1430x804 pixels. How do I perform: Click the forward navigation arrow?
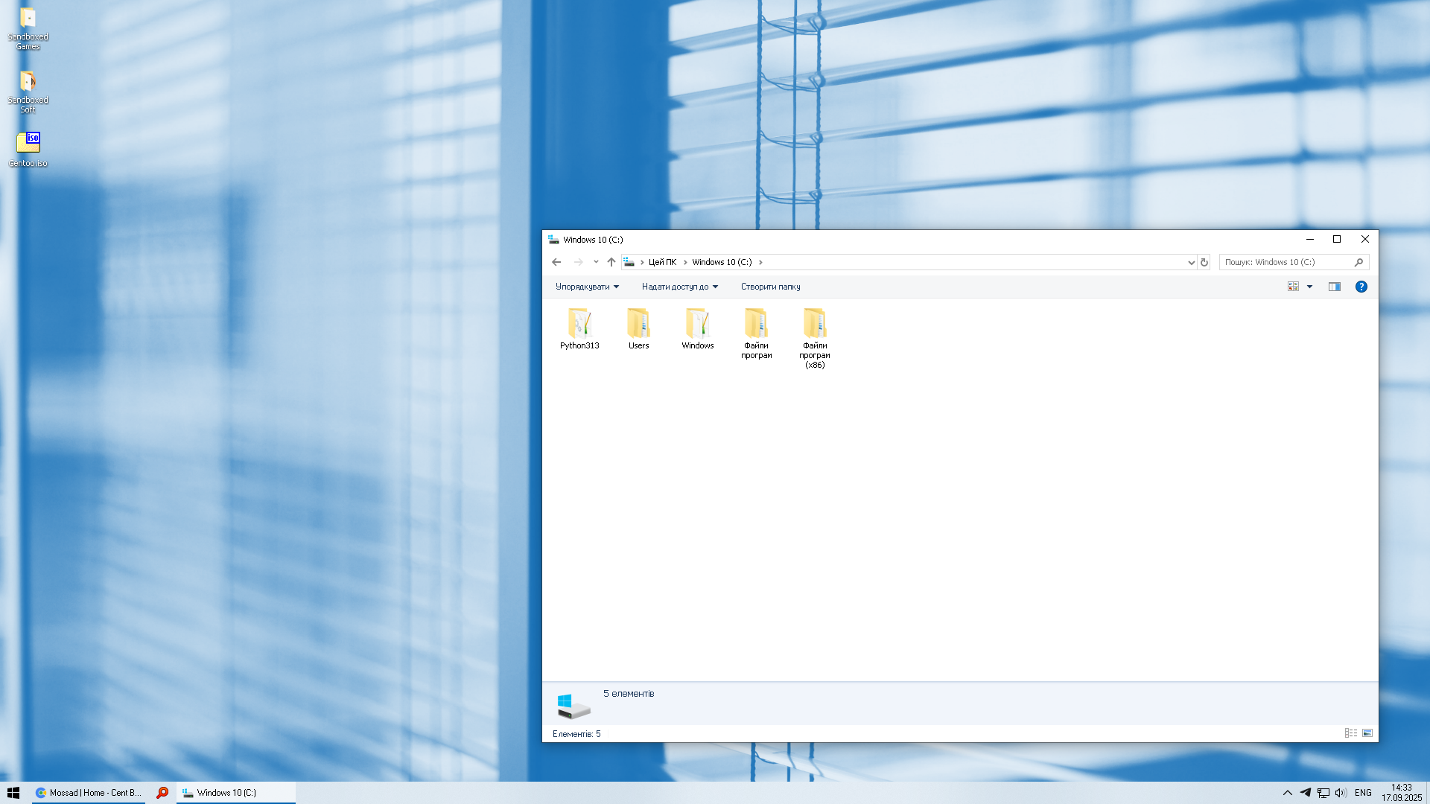[578, 262]
